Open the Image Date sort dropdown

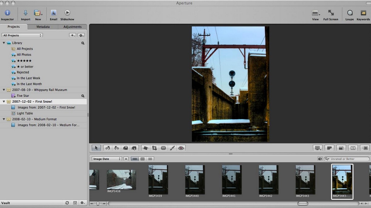tap(107, 159)
